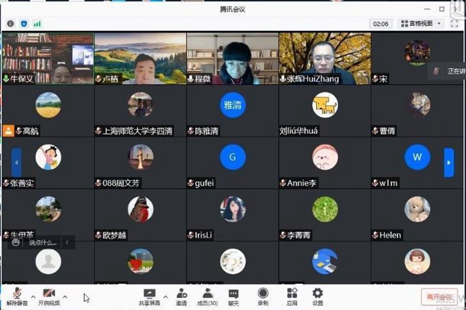Check the green network signal icon
466x310 pixels.
[x=37, y=24]
